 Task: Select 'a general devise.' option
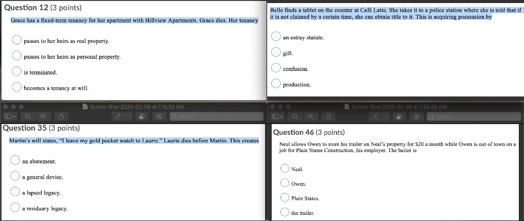(x=15, y=176)
